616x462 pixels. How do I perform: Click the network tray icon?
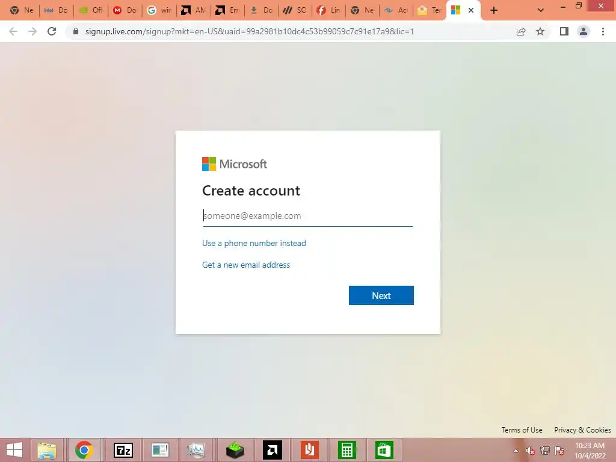[545, 451]
